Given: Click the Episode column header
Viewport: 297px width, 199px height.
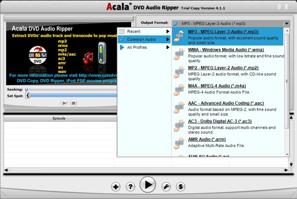Looking at the screenshot, I should [x=59, y=118].
